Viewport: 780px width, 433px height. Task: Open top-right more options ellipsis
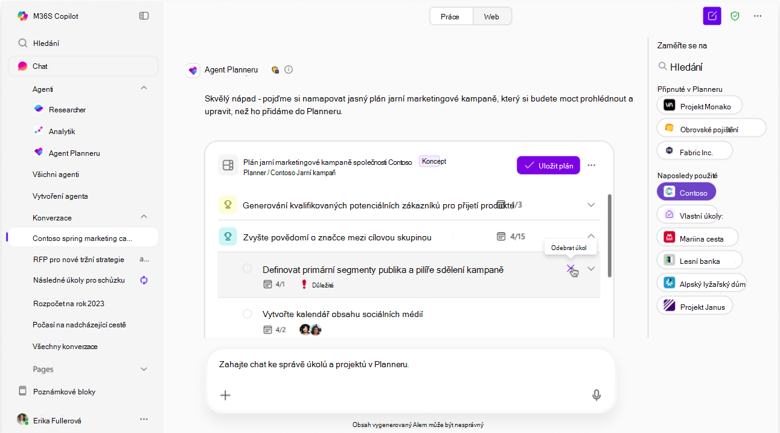(x=758, y=16)
